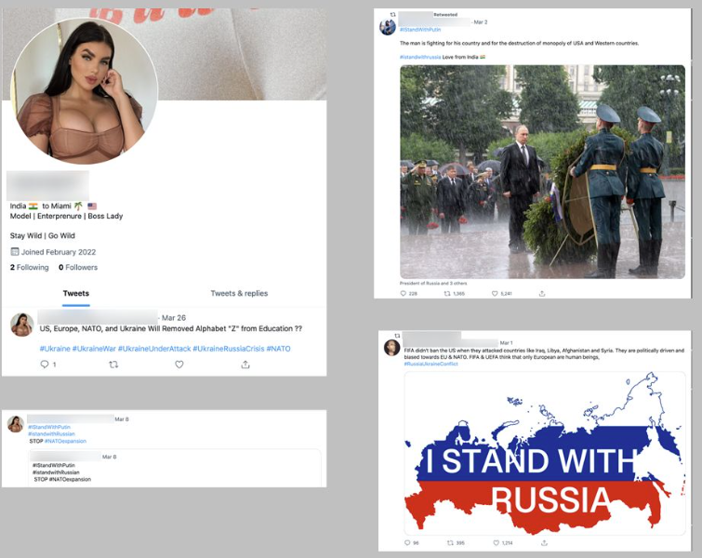This screenshot has height=558, width=702.
Task: Share the Putin wreath photo tweet
Action: [542, 294]
